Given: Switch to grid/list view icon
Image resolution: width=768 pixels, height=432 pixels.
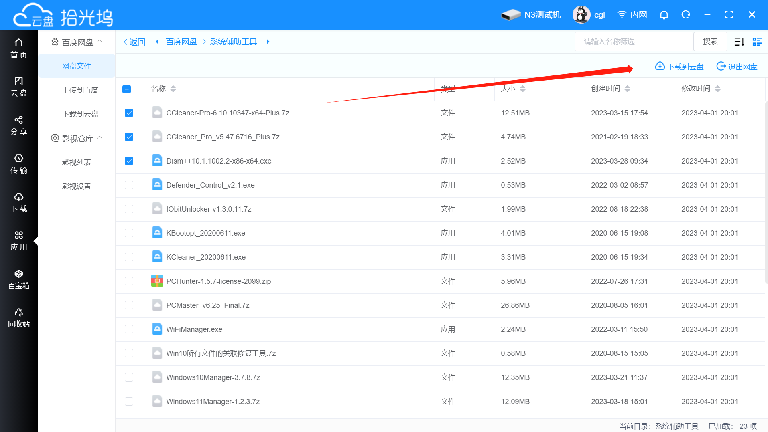Looking at the screenshot, I should [757, 42].
